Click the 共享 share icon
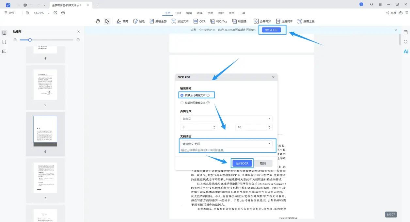 click(391, 13)
